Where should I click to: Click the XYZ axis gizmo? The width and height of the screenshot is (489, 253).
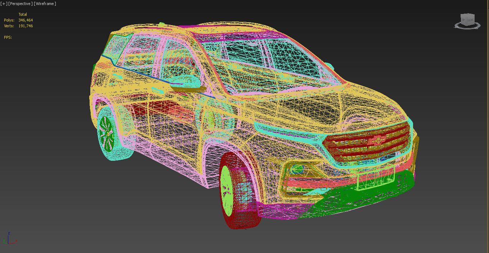[10, 238]
